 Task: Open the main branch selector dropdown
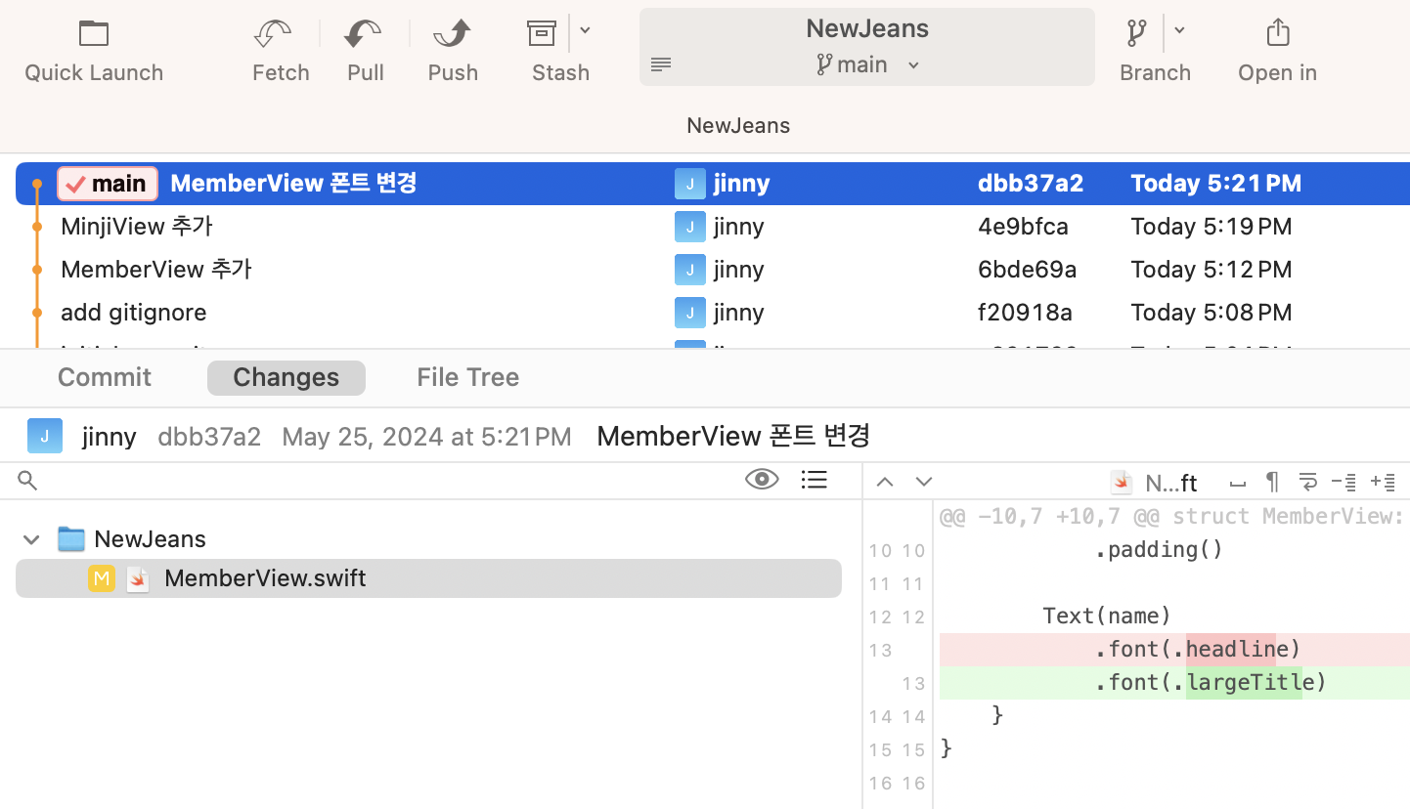pyautogui.click(x=868, y=64)
